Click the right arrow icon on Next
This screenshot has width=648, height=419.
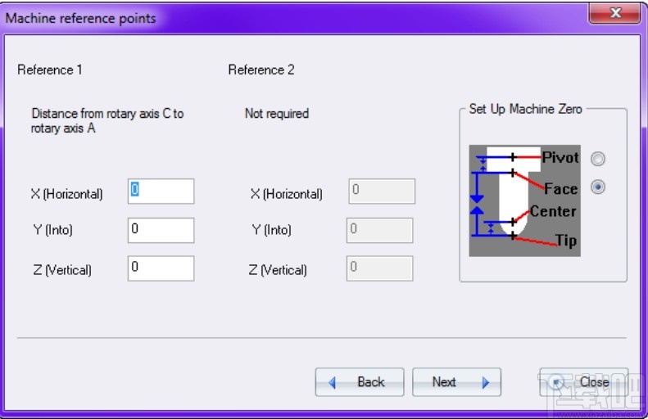[x=486, y=382]
